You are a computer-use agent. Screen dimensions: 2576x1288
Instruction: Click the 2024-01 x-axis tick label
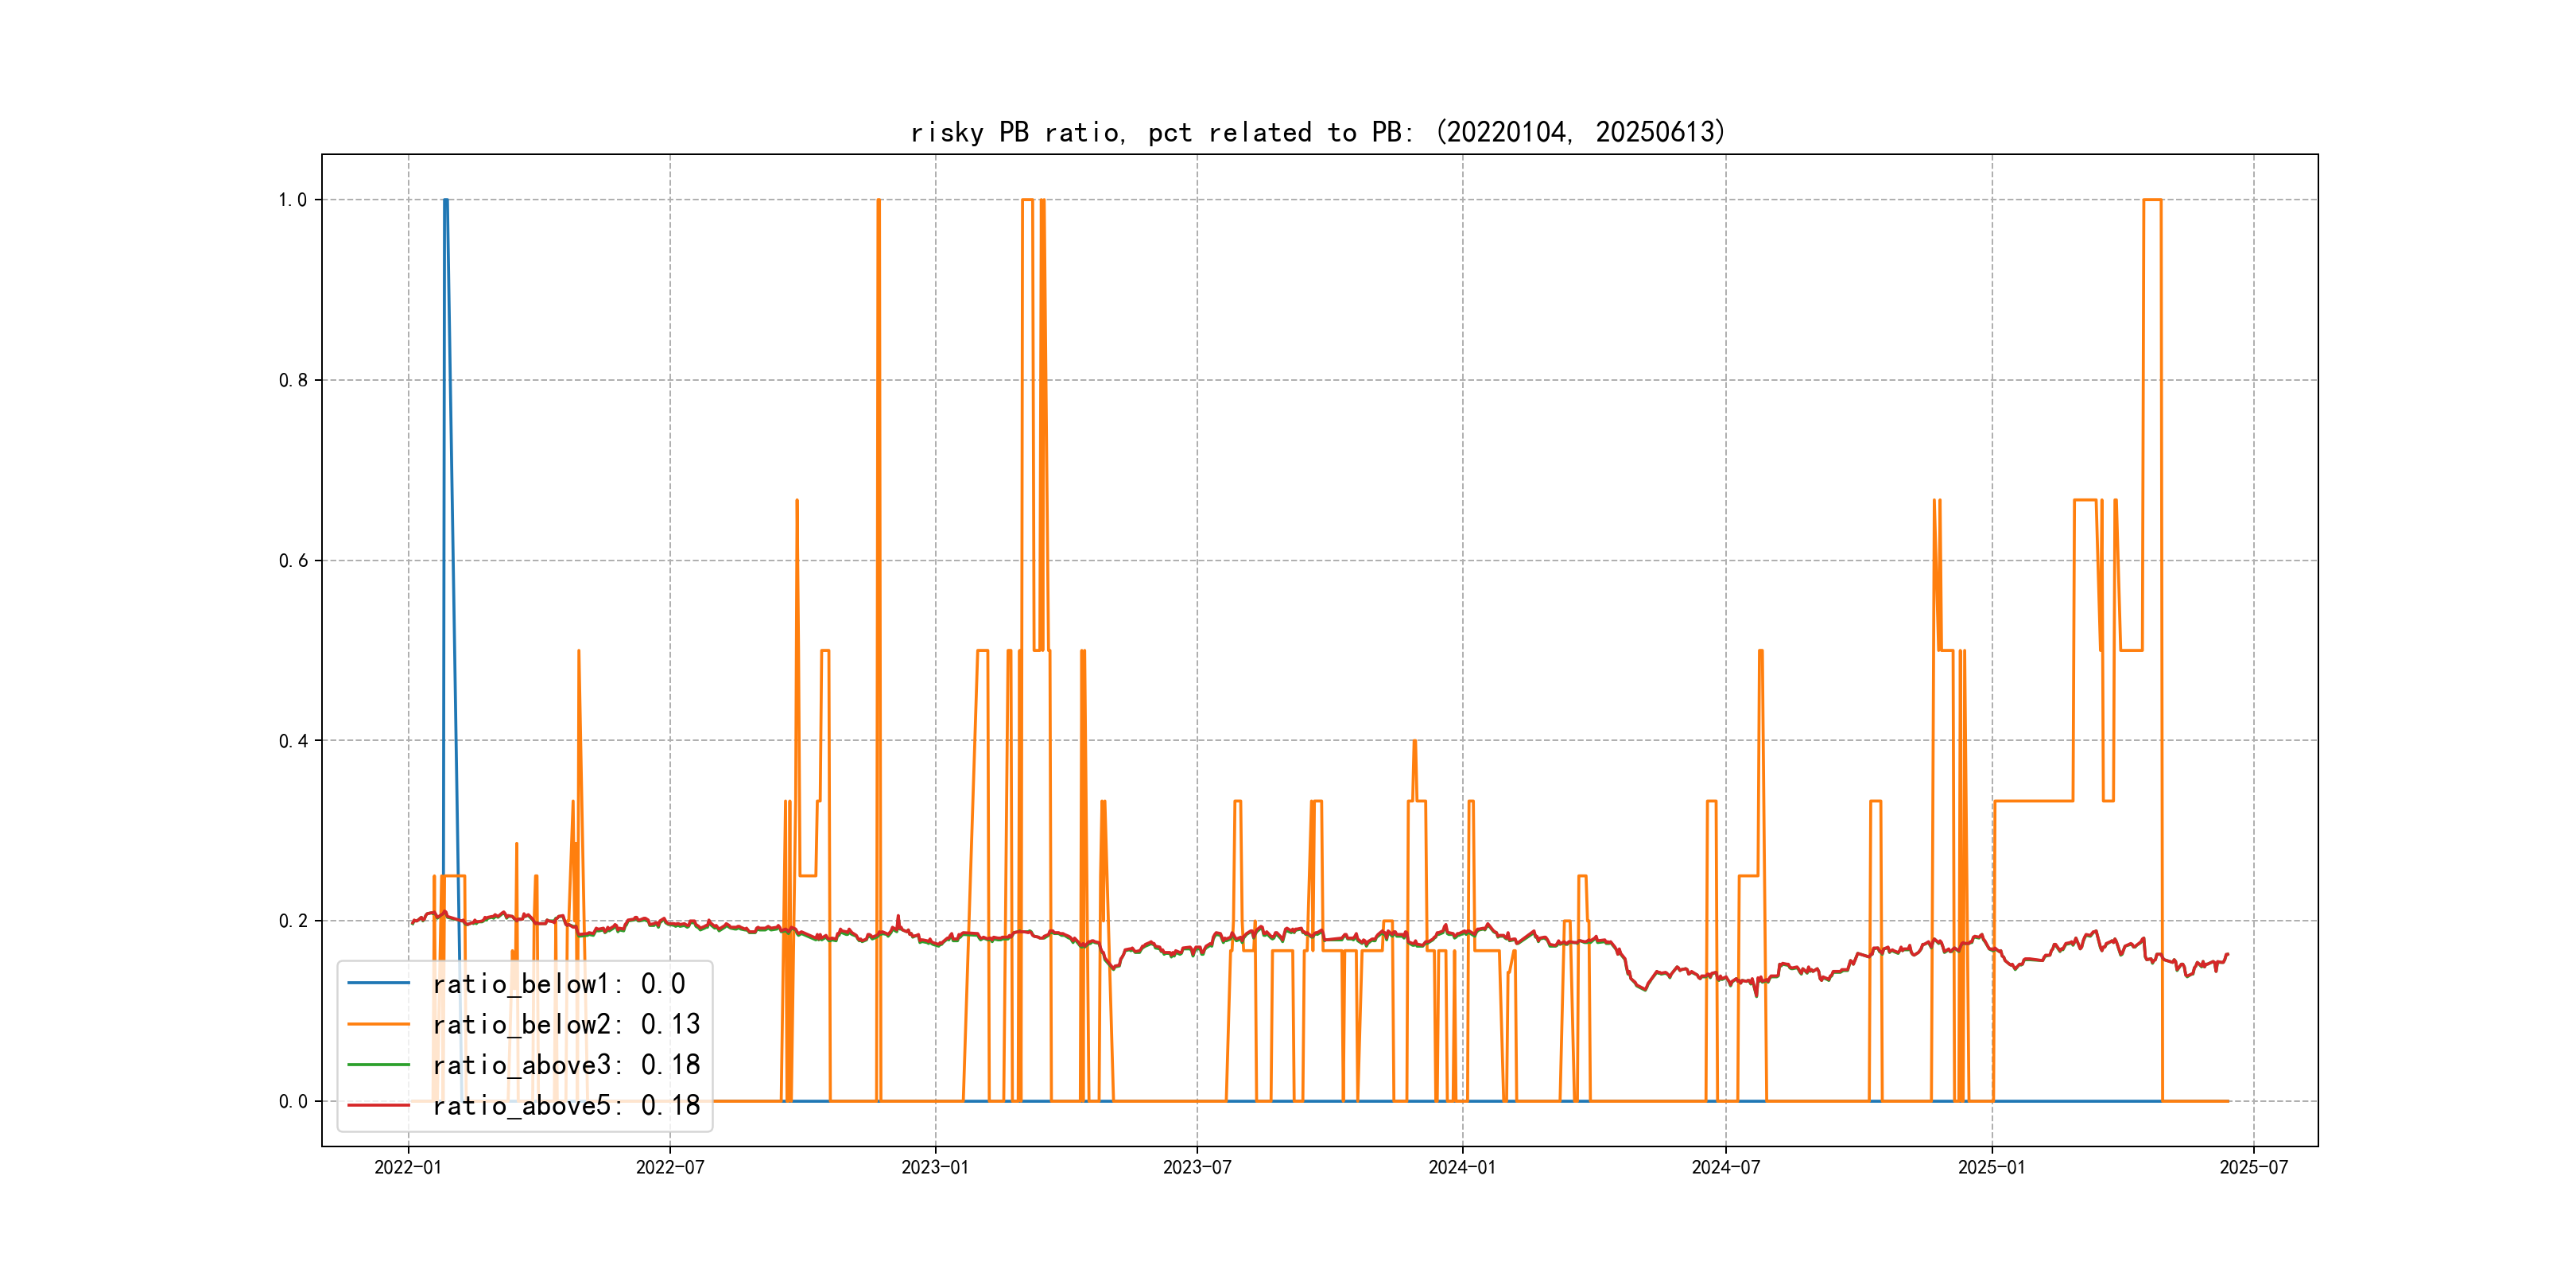[1462, 1167]
